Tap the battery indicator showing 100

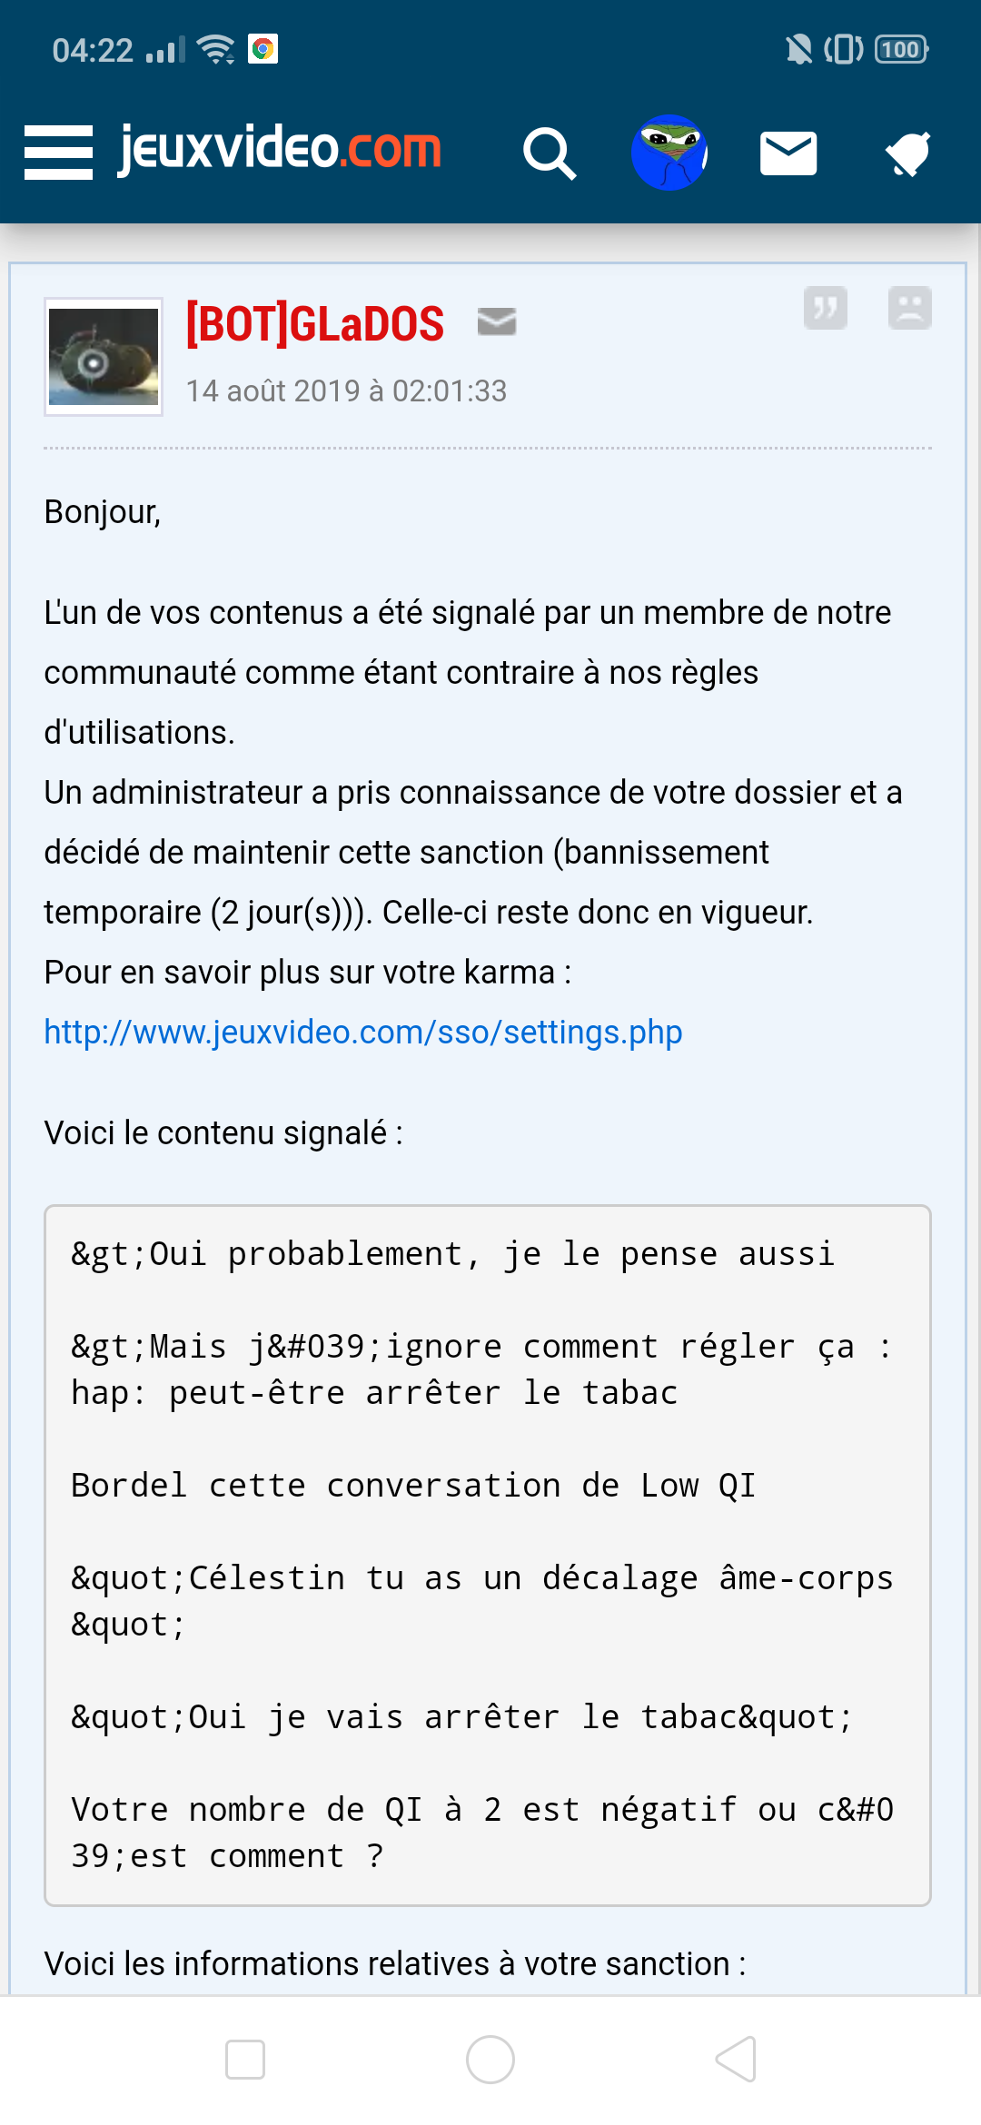tap(901, 49)
